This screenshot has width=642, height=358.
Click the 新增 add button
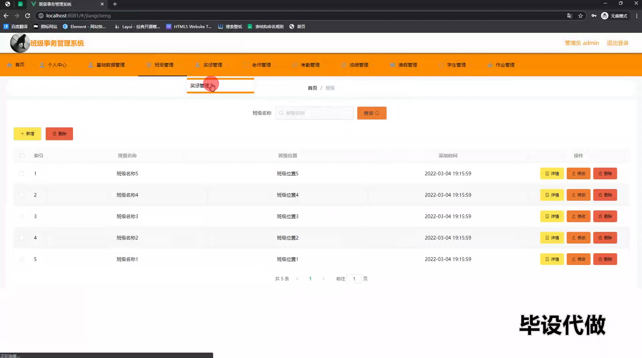pyautogui.click(x=27, y=134)
